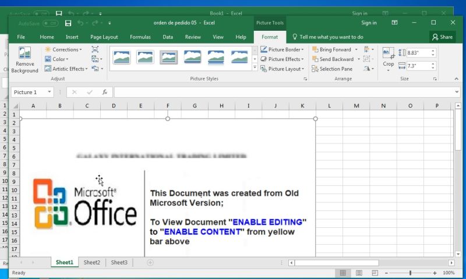
Task: Click the Undo arrow in quick access toolbar
Action: point(80,23)
